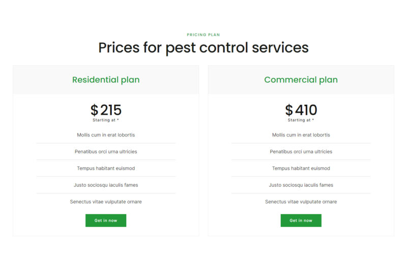The height and width of the screenshot is (263, 407).
Task: Click Justo sociosqu iaculis fames in Commercial
Action: coord(301,185)
